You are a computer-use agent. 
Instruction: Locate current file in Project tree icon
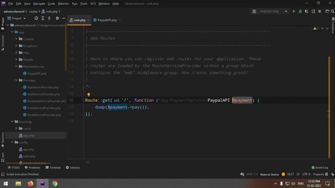coord(36,18)
